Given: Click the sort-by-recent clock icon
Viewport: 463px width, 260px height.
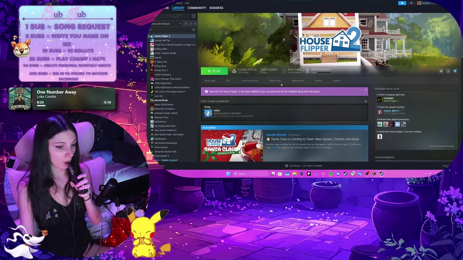Looking at the screenshot, I should (x=191, y=24).
